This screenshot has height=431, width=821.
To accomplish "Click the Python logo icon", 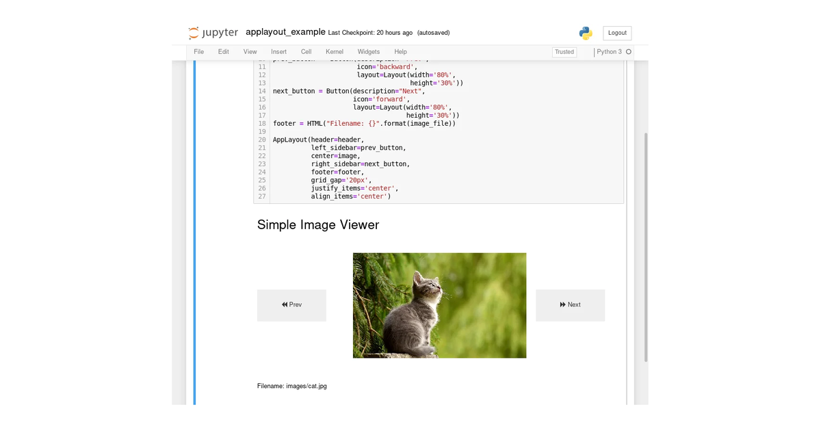I will click(585, 33).
